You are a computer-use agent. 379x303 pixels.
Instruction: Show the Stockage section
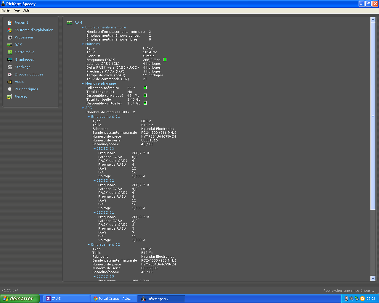tap(23, 67)
